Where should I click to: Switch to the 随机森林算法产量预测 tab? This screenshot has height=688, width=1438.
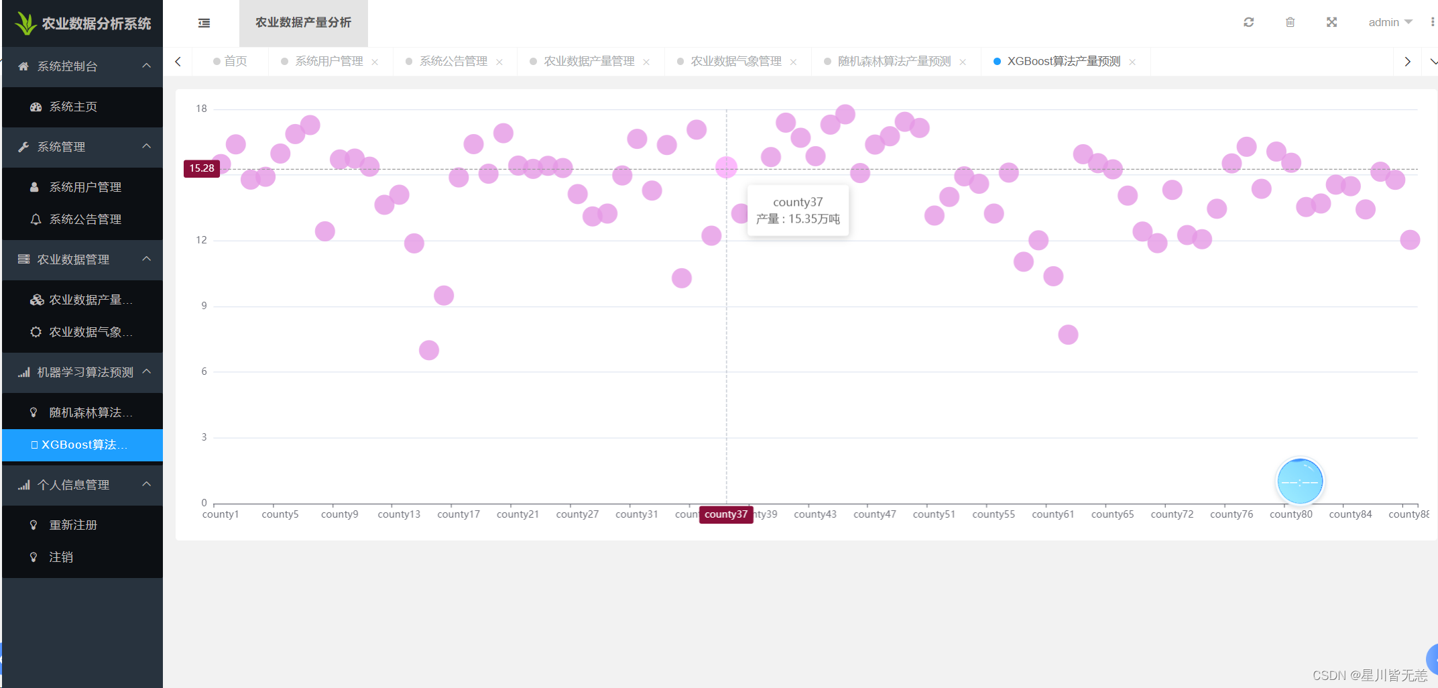click(894, 61)
